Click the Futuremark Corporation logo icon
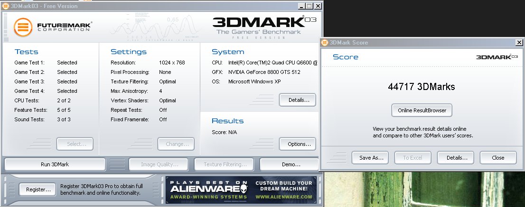The width and height of the screenshot is (525, 207). tap(23, 27)
